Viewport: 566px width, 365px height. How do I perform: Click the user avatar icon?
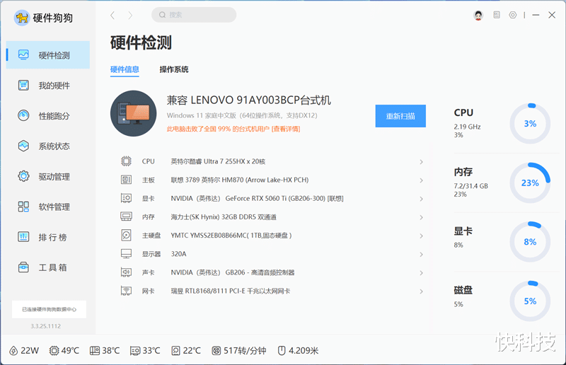coord(478,15)
